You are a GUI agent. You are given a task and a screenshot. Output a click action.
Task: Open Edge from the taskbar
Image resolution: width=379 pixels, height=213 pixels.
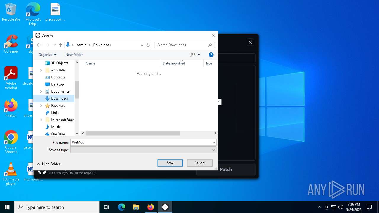(122, 207)
